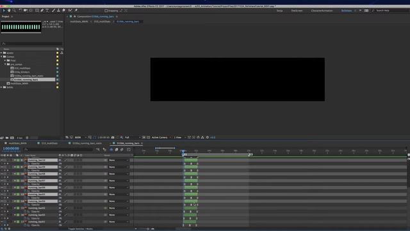410x231 pixels.
Task: Click the multibars_MAIN breadcrumb in the viewer
Action: point(79,21)
